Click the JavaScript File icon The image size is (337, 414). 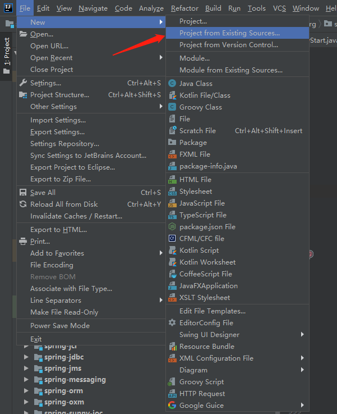pyautogui.click(x=172, y=203)
